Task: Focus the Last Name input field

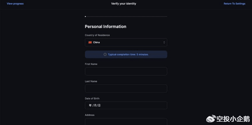Action: (x=126, y=88)
